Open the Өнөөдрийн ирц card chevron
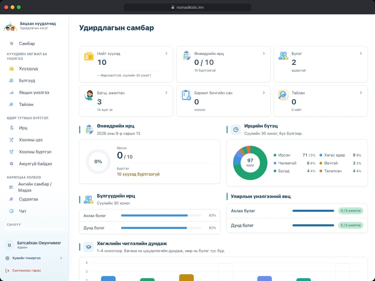This screenshot has height=281, width=375. tap(264, 53)
